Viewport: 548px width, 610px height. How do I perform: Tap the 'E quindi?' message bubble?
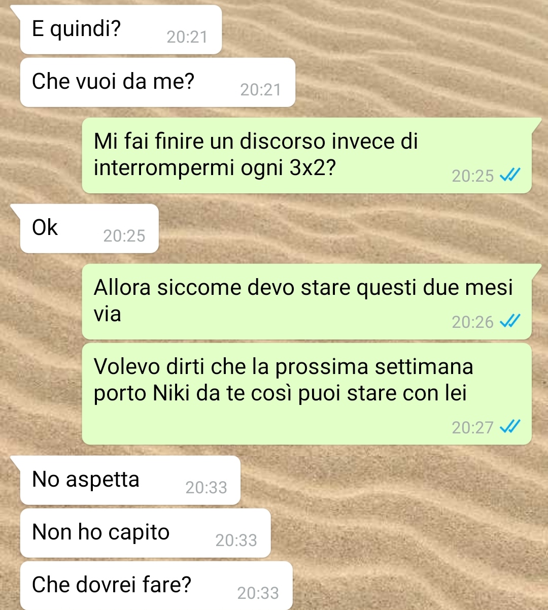coord(121,29)
